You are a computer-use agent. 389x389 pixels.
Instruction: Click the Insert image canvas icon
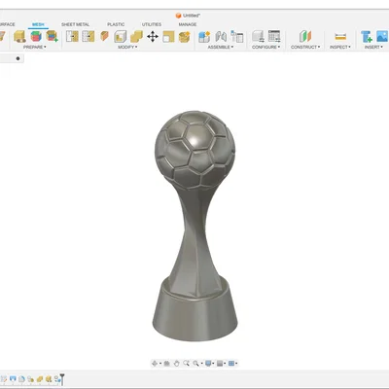tap(382, 36)
